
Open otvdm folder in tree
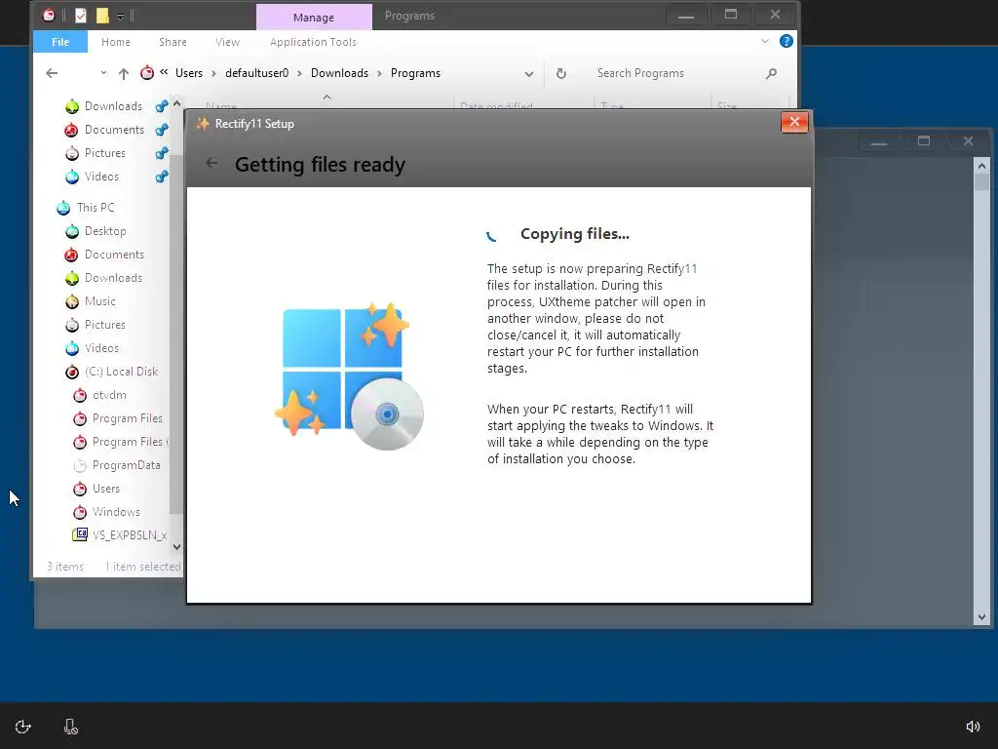[109, 395]
